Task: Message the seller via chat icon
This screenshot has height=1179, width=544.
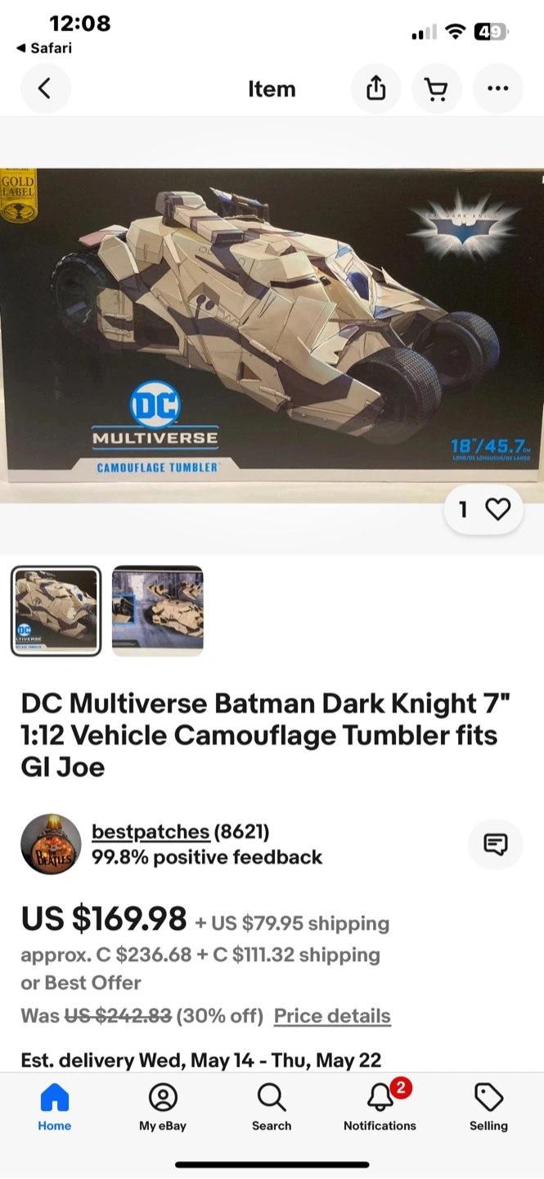Action: pyautogui.click(x=496, y=843)
